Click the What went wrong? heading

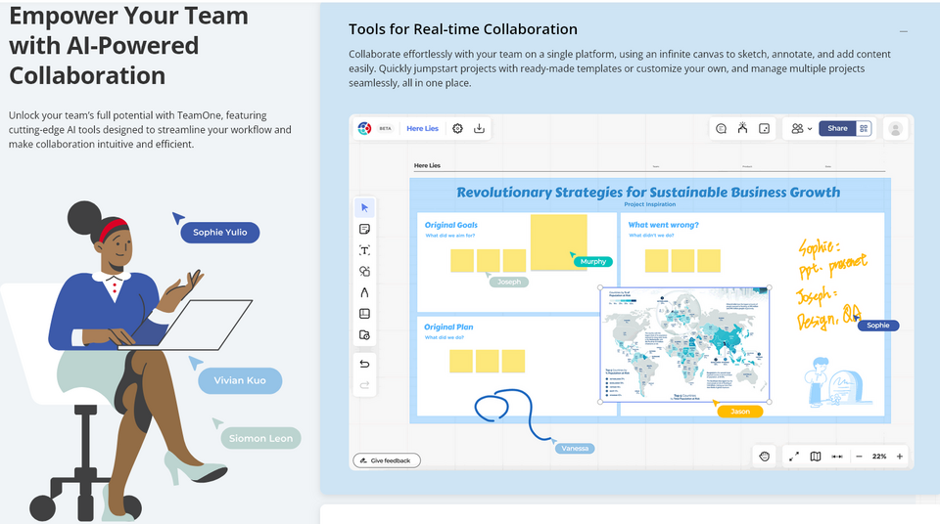(x=663, y=225)
